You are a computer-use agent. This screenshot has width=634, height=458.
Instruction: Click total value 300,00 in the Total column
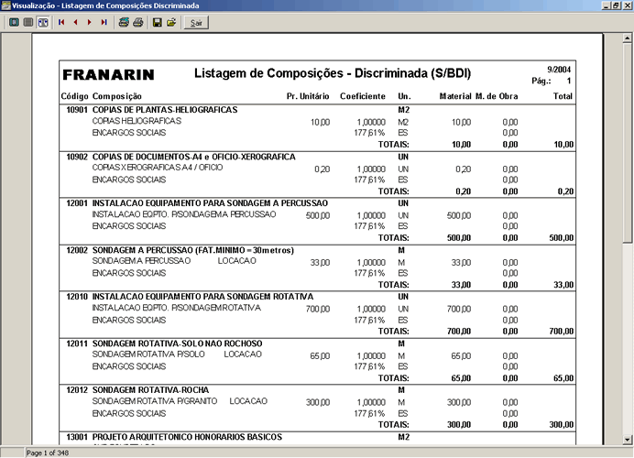tap(562, 425)
